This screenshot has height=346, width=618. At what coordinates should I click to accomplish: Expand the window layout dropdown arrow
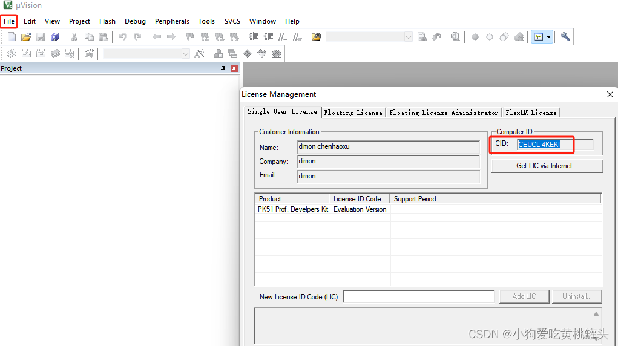tap(548, 37)
